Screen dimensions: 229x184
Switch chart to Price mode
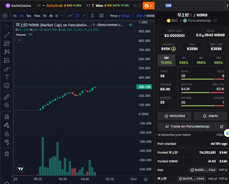114,16
